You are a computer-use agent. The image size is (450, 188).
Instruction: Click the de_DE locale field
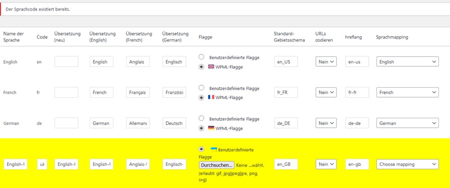point(286,123)
